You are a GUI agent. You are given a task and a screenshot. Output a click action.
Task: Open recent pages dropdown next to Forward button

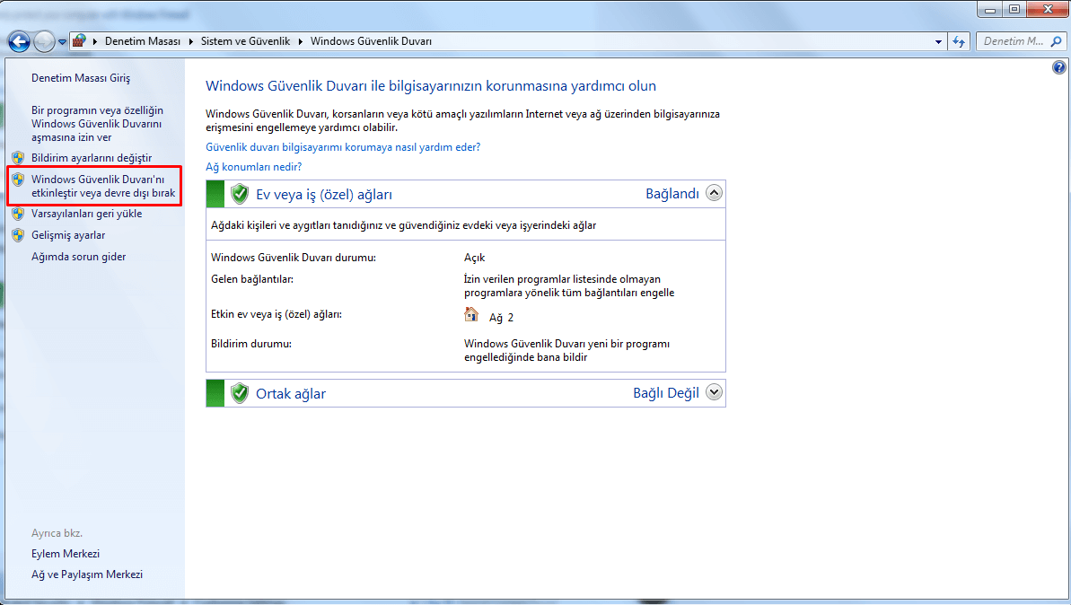coord(62,42)
